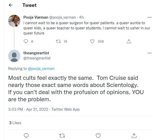Retweet theangerartist's reply
153x140 pixels.
(x=62, y=135)
